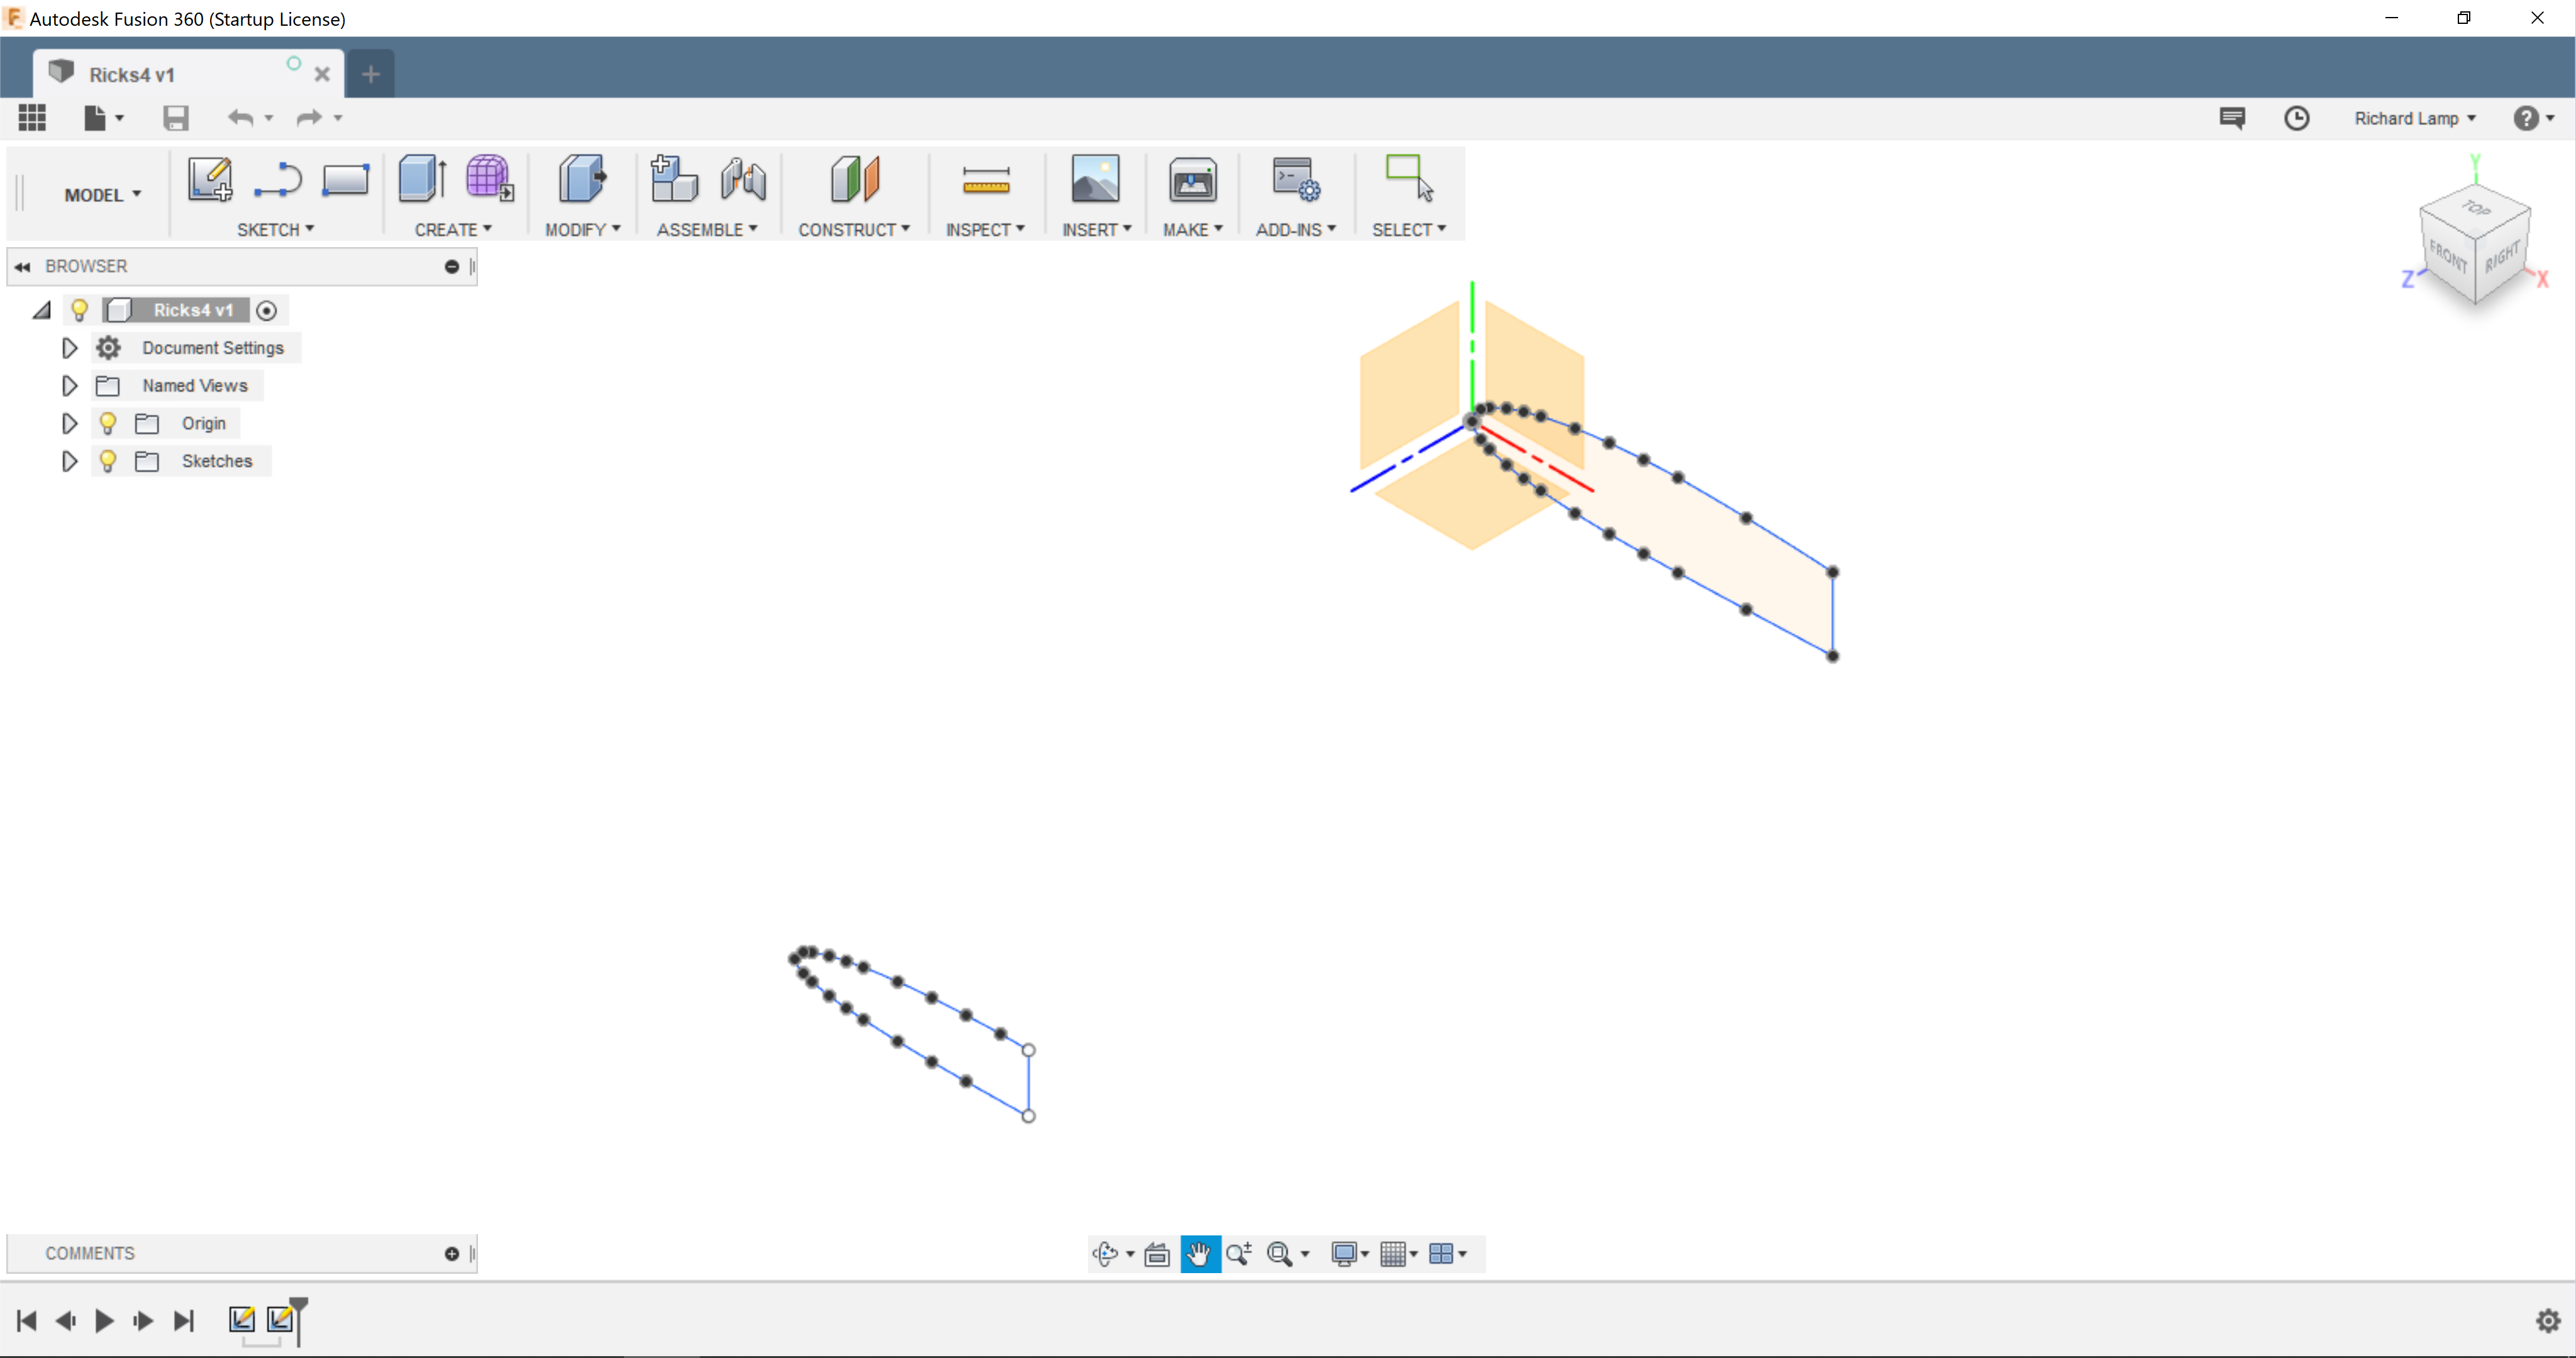Expand the Sketches folder

tap(69, 462)
